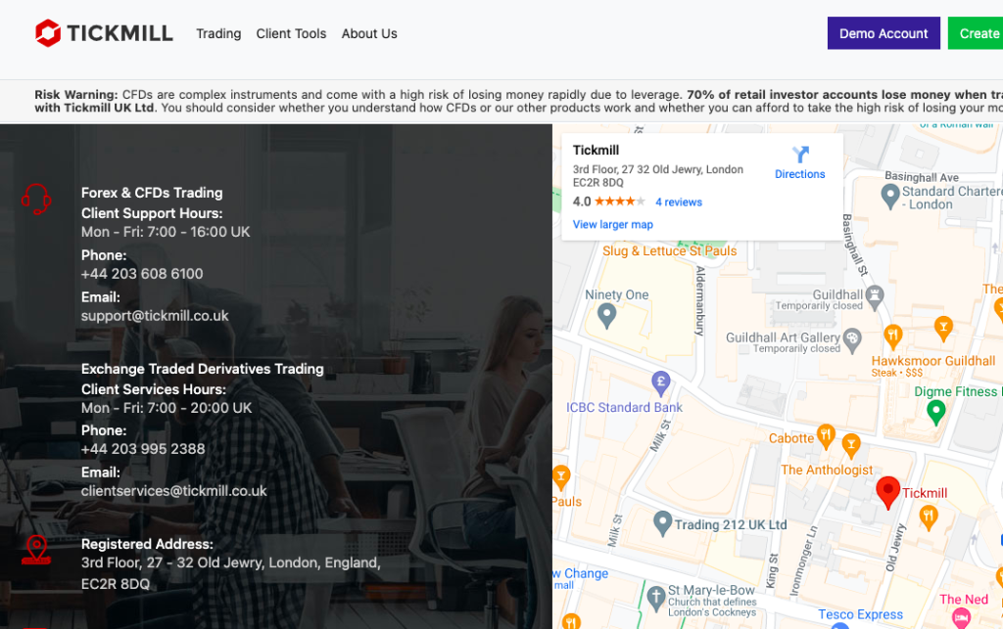The image size is (1003, 629).
Task: Click the Hawksmoor Guildhall restaurant marker
Action: click(892, 337)
